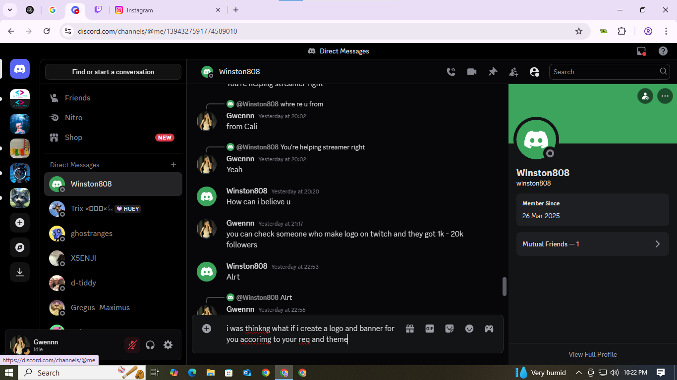Open the Friends tab
This screenshot has width=677, height=380.
click(77, 98)
